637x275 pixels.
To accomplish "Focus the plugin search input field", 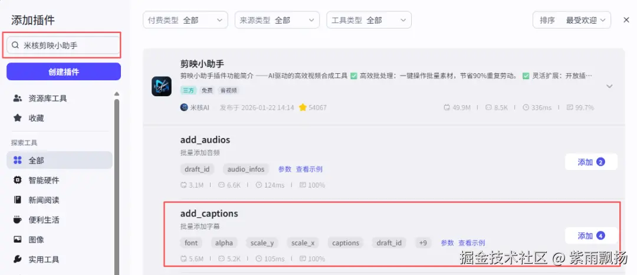I will pos(64,45).
